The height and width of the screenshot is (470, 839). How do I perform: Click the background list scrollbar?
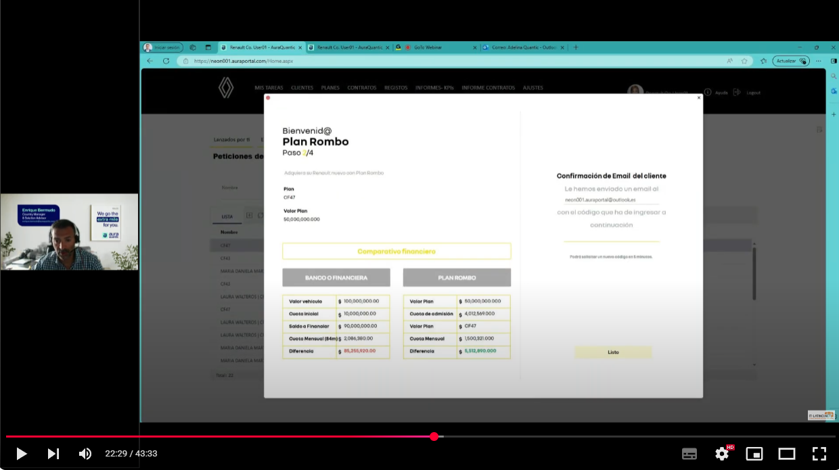(755, 274)
